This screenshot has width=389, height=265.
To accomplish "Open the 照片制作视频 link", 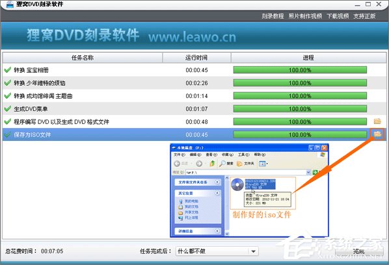I will tap(305, 16).
